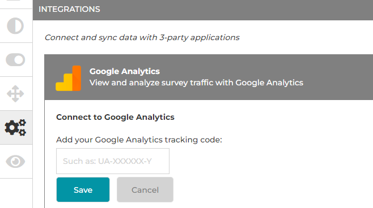Click the empty sidebar area below the eye icon
The image size is (373, 208).
click(16, 193)
